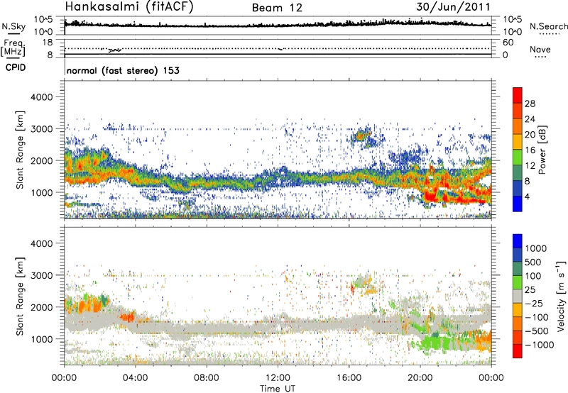Click the '12:00' time tick label
Image resolution: width=568 pixels, height=393 pixels.
pyautogui.click(x=278, y=378)
